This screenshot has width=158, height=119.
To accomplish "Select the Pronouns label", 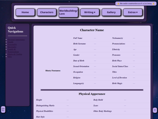I will pos(116,55).
